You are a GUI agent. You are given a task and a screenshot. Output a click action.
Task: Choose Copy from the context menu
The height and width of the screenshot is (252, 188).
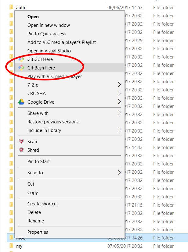point(70,192)
